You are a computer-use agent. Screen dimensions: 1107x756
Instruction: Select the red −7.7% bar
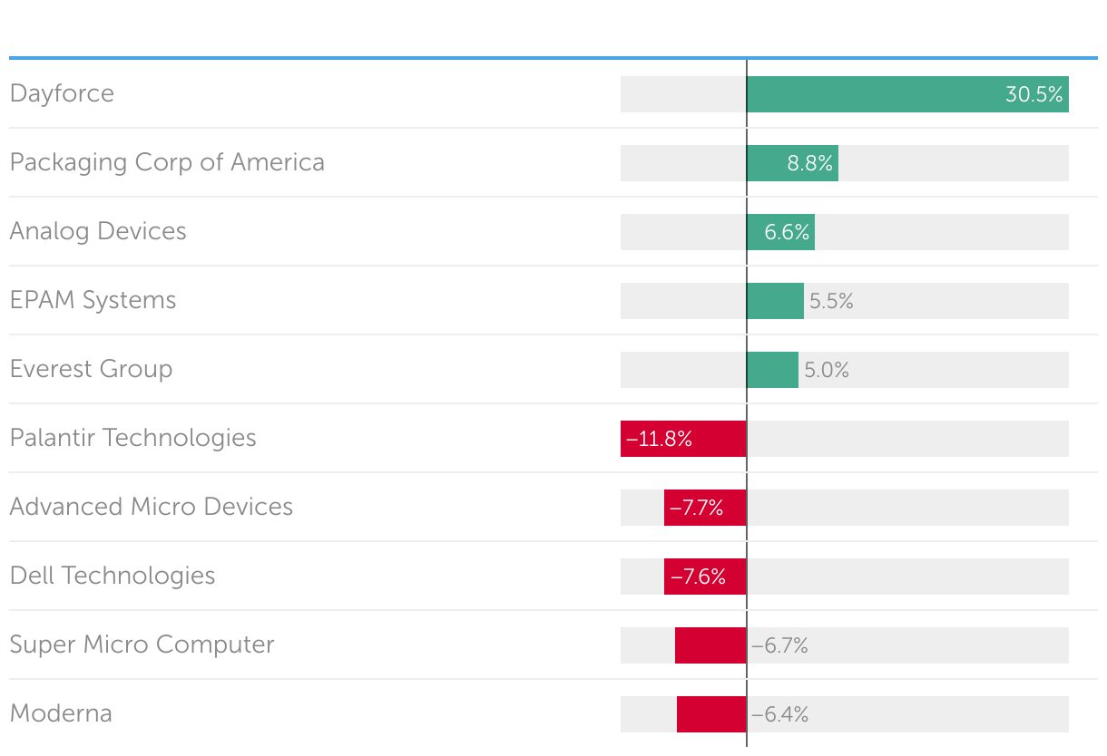705,508
